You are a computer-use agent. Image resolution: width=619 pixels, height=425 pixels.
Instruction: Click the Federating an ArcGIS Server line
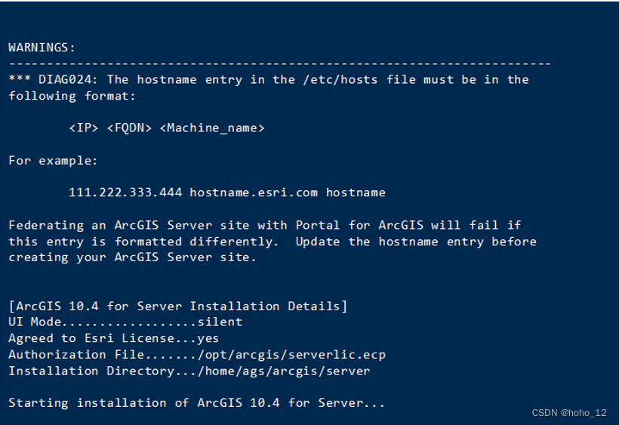click(x=265, y=225)
